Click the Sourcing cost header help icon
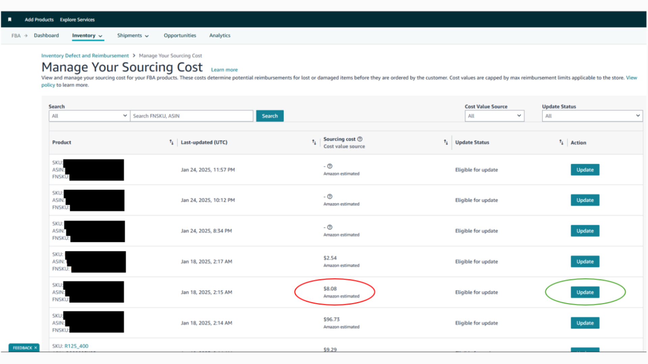648x364 pixels. tap(360, 139)
